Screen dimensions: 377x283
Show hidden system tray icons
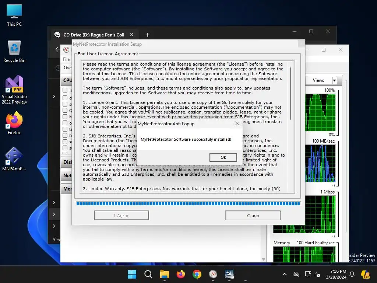(x=285, y=274)
